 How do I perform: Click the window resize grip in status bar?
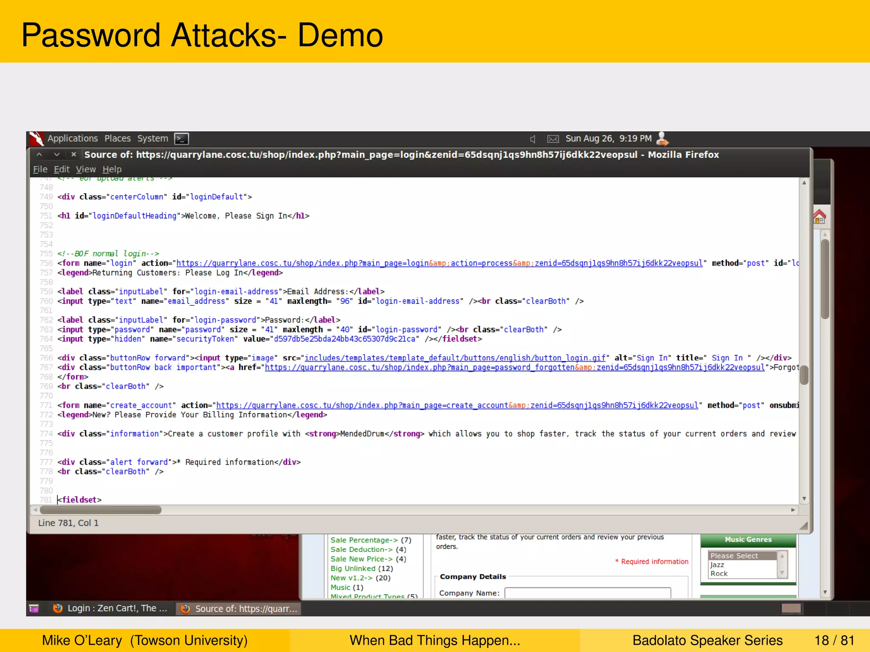click(803, 526)
